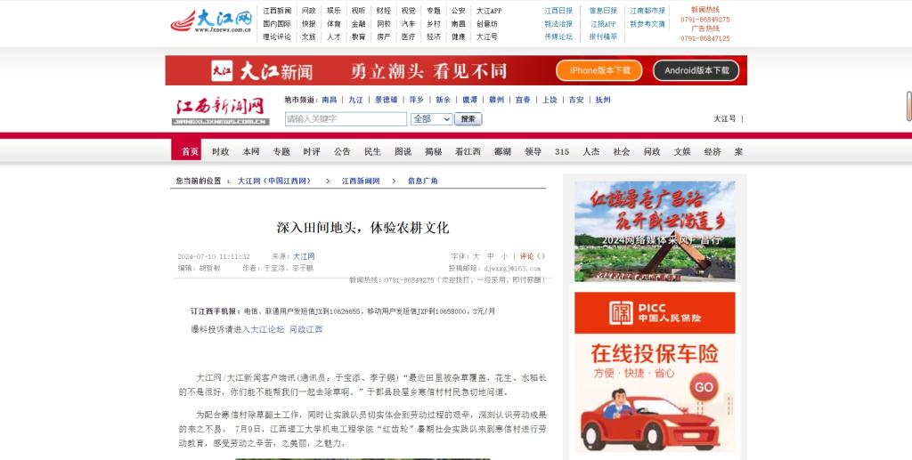Select 看江西 in the red navigation bar
Image resolution: width=912 pixels, height=460 pixels.
468,151
